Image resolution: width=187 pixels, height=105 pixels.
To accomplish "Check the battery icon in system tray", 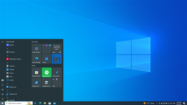I will coord(167,103).
